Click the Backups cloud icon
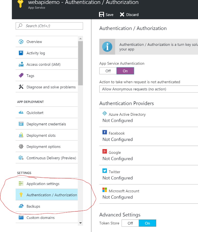The height and width of the screenshot is (232, 198). point(21,206)
